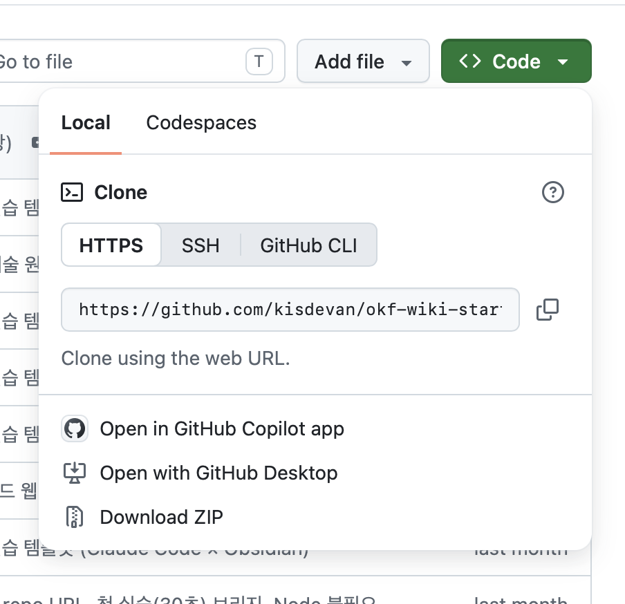Screen dimensions: 625x604
Task: Switch to the Local tab
Action: click(86, 123)
